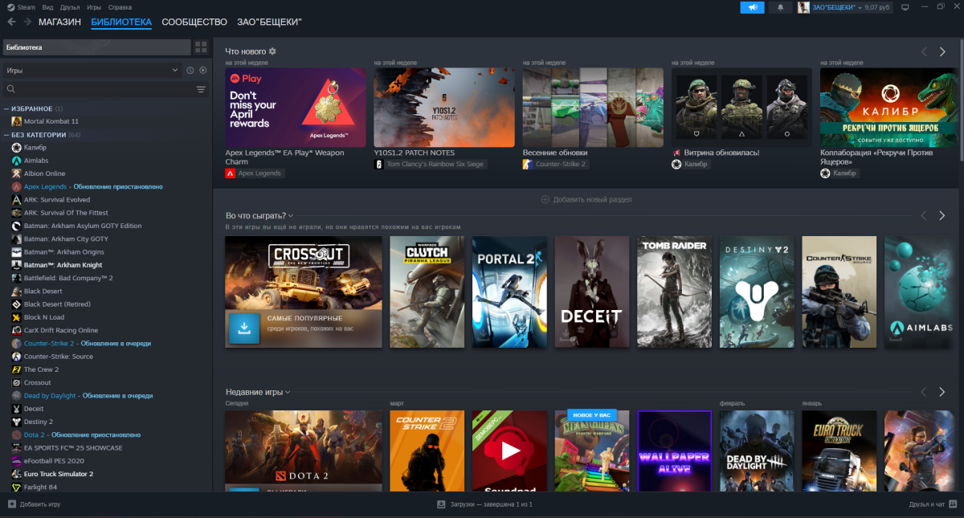Viewport: 964px width, 518px height.
Task: Click the filter options icon beside search
Action: click(x=201, y=90)
